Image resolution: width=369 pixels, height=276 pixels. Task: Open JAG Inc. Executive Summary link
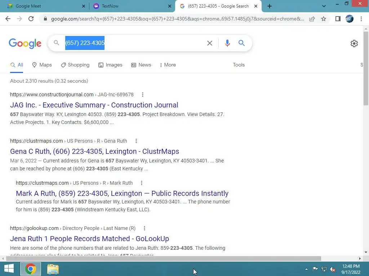[x=94, y=105]
